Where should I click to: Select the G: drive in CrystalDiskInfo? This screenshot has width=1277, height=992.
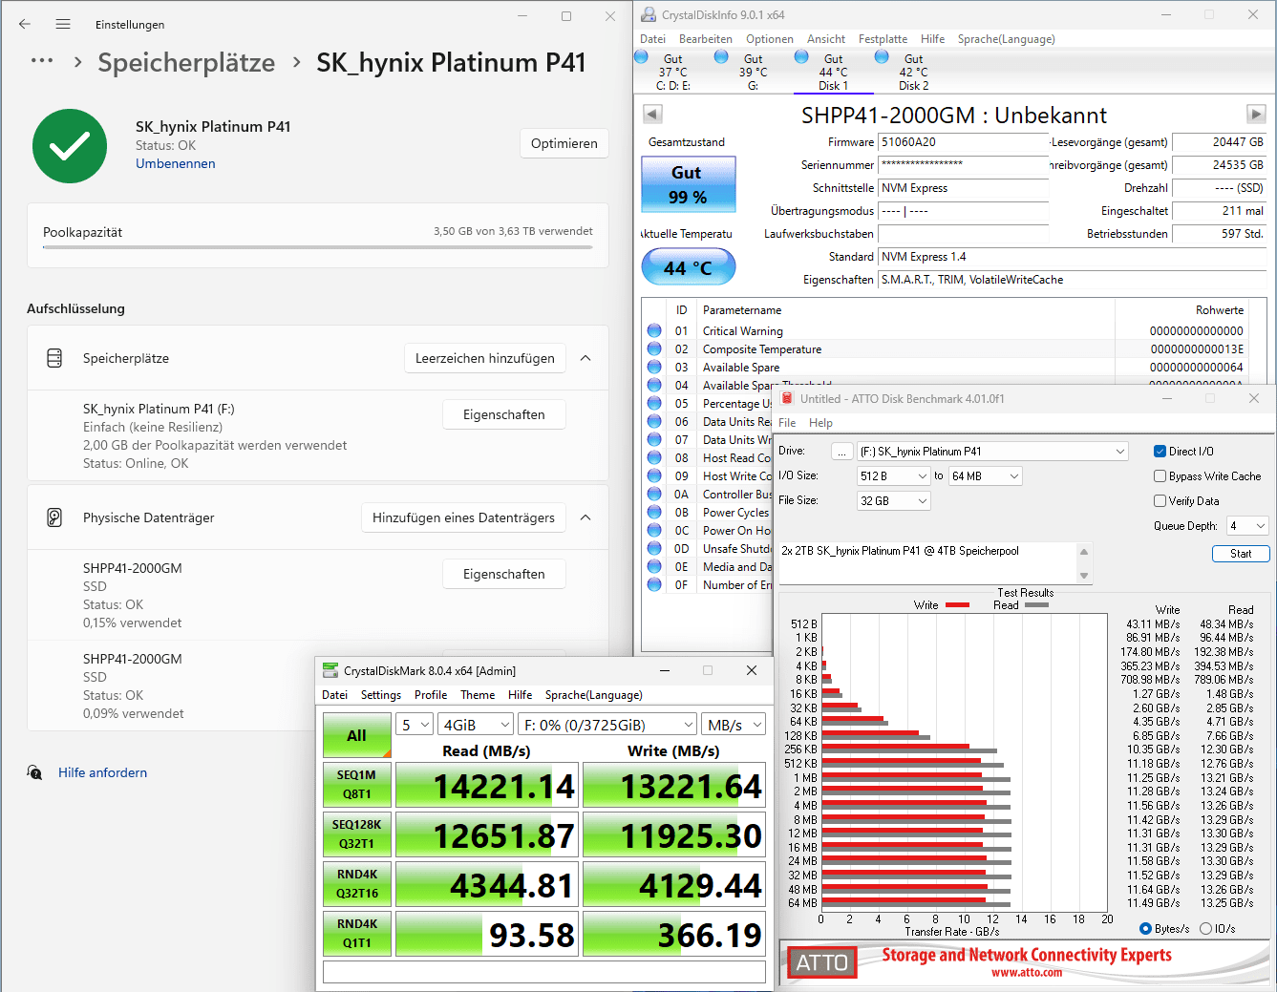pyautogui.click(x=753, y=72)
